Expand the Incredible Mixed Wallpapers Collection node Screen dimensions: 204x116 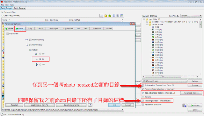pyautogui.click(x=147, y=22)
